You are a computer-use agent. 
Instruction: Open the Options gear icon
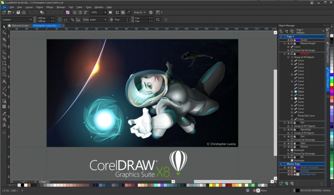pyautogui.click(x=151, y=12)
